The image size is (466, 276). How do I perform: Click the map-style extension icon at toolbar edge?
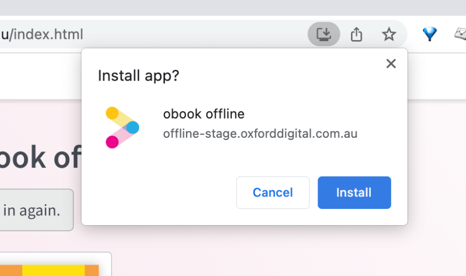[460, 34]
